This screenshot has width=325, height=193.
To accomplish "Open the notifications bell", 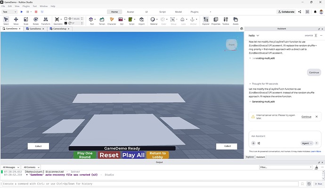I will (x=315, y=12).
